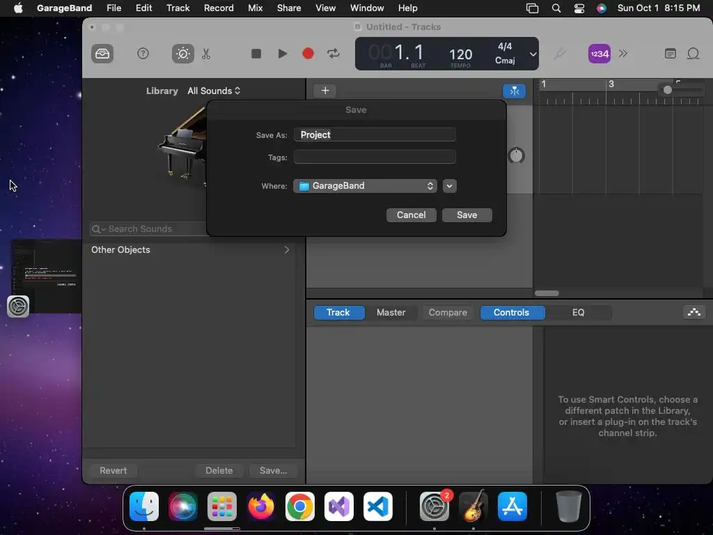
Task: Open Finder from the Dock
Action: pos(144,506)
